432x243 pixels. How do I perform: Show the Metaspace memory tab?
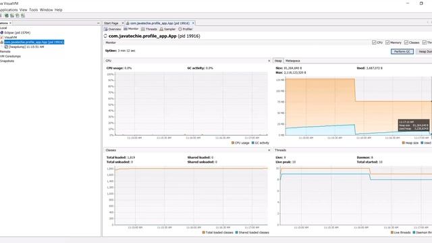(x=292, y=61)
